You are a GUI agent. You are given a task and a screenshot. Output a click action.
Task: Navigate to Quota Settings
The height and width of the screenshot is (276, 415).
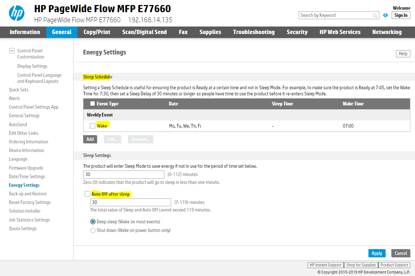click(23, 228)
